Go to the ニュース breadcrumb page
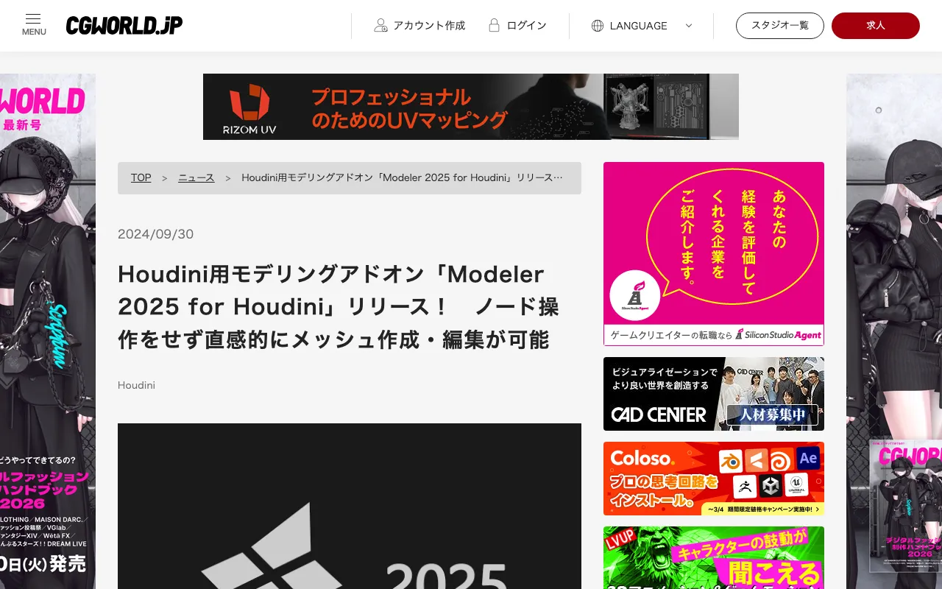Image resolution: width=942 pixels, height=589 pixels. [x=196, y=177]
